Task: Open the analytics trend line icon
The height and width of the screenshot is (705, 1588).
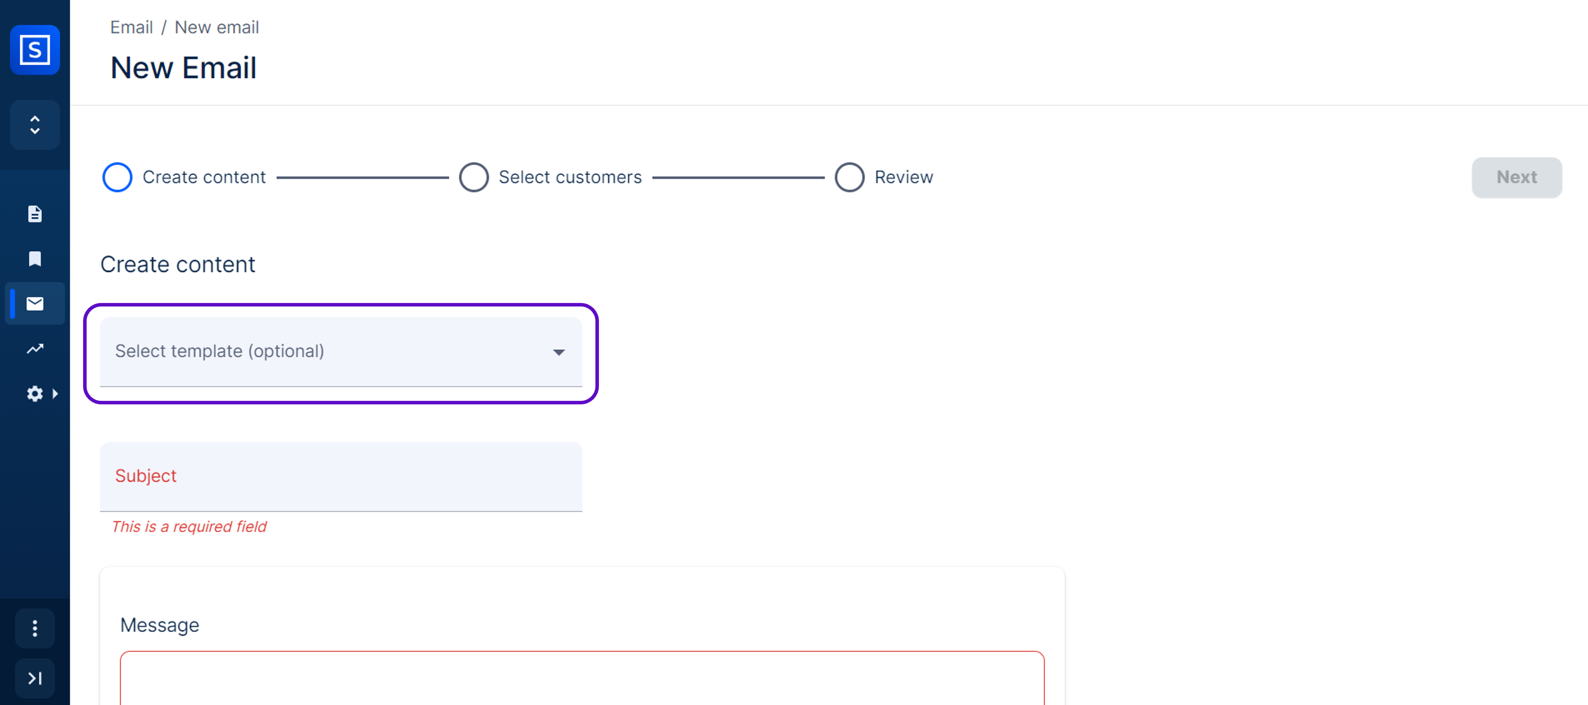Action: [x=34, y=349]
